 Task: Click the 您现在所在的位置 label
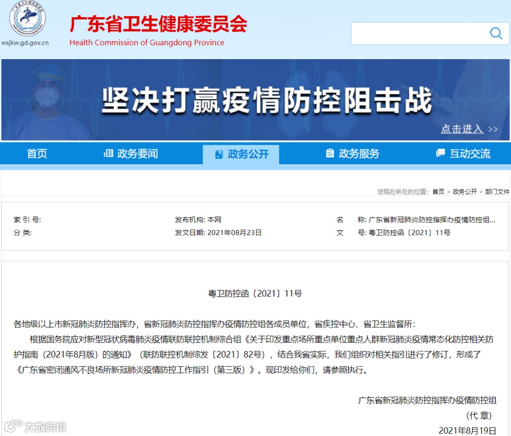pos(403,192)
